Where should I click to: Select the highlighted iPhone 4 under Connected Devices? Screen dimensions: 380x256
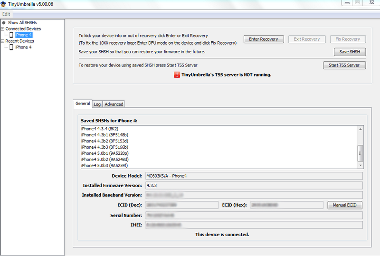coord(23,35)
